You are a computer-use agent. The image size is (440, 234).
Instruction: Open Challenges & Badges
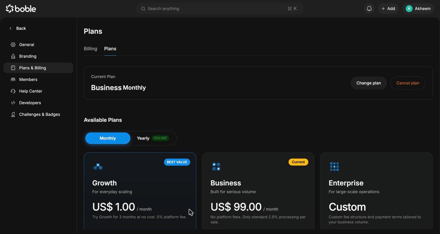(38, 114)
